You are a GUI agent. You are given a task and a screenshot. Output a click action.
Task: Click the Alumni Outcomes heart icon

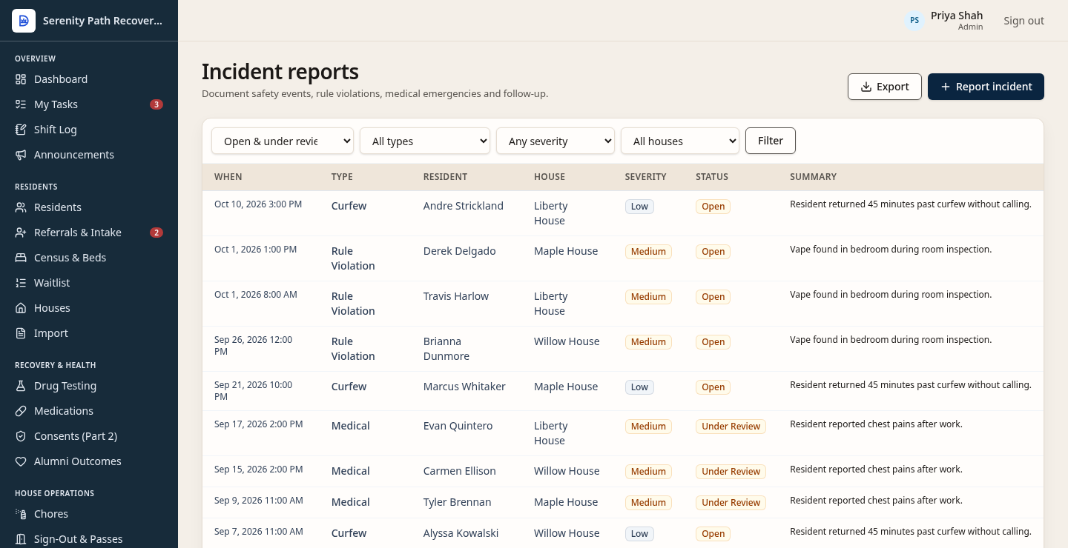pyautogui.click(x=21, y=461)
